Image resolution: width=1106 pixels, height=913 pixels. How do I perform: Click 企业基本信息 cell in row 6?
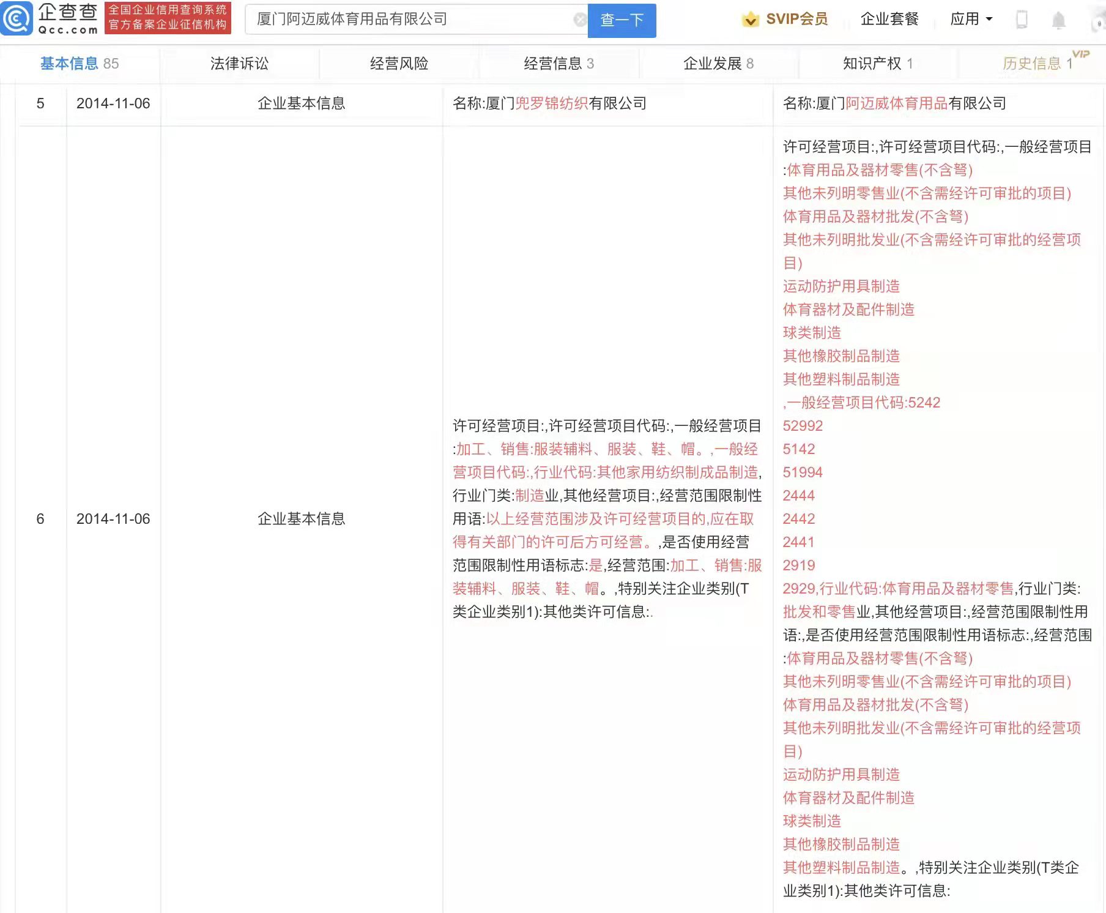301,519
